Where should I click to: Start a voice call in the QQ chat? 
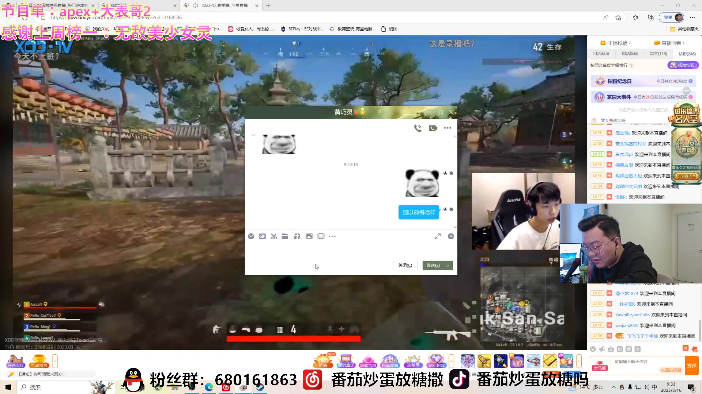[418, 128]
